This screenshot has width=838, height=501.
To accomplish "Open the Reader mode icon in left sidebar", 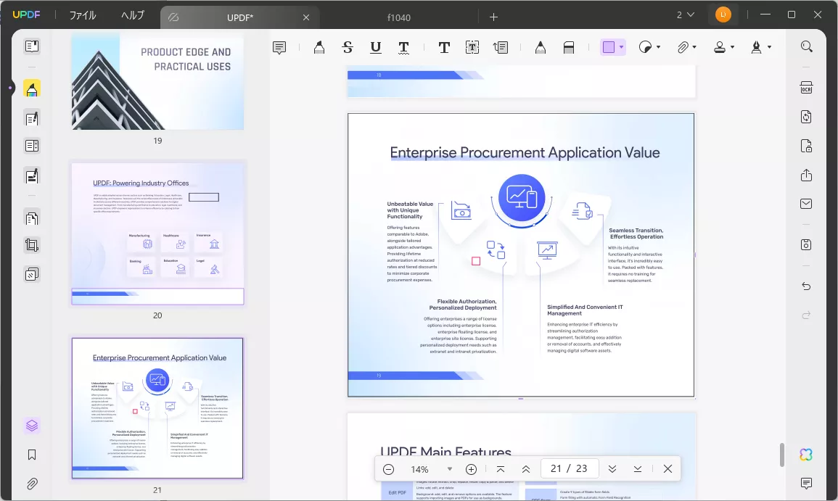I will tap(31, 46).
